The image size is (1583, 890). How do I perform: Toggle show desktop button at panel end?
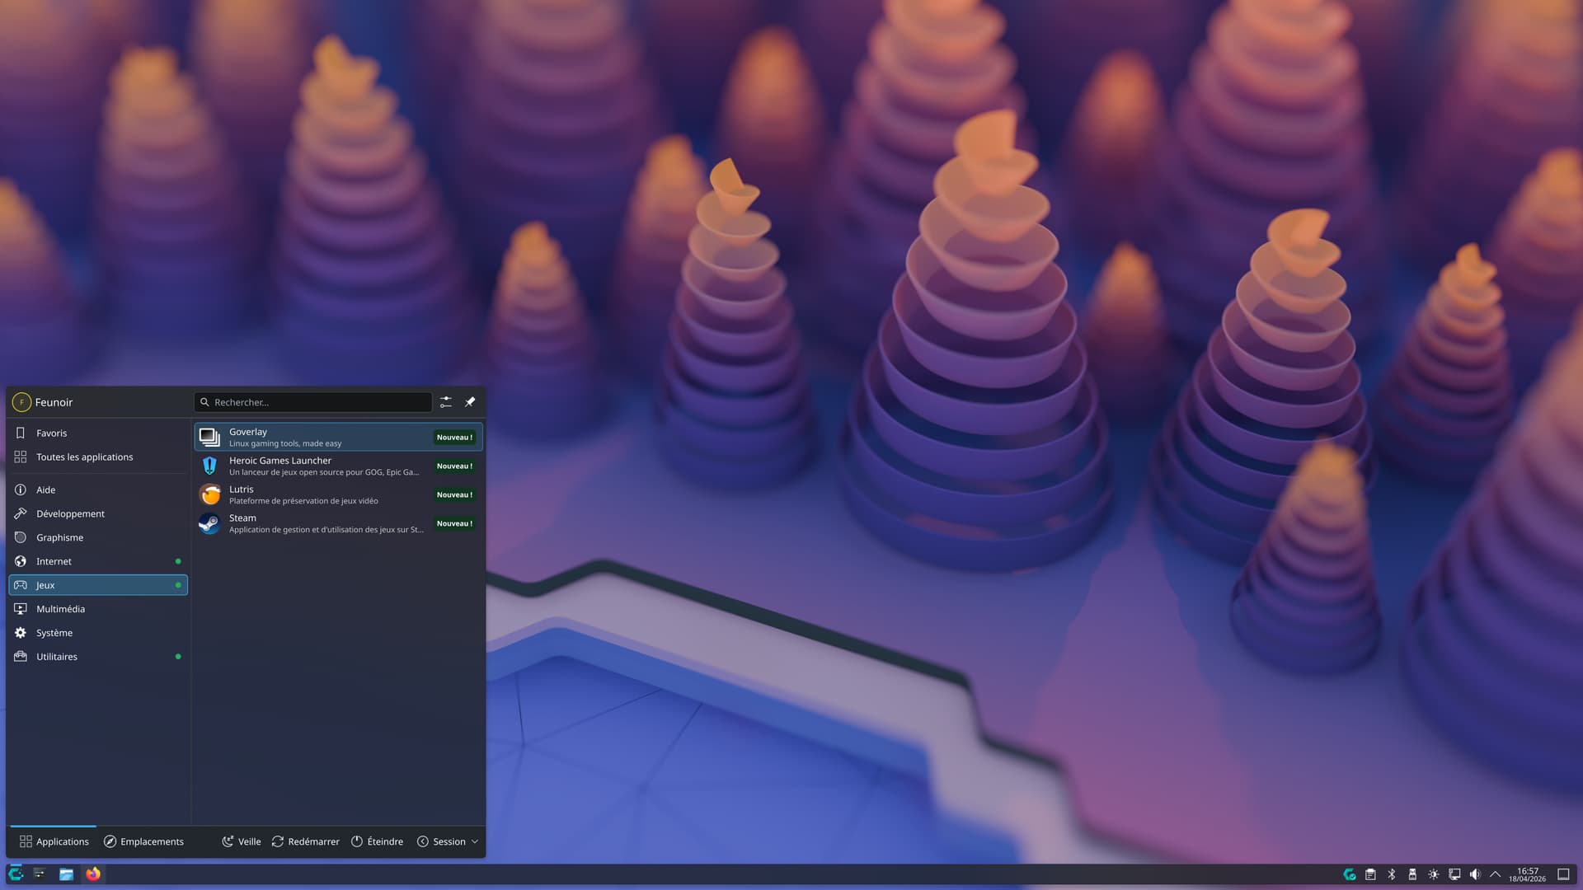[1563, 874]
